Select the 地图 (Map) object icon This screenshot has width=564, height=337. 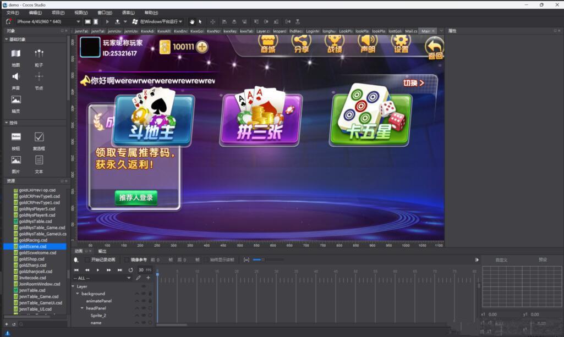click(x=15, y=53)
